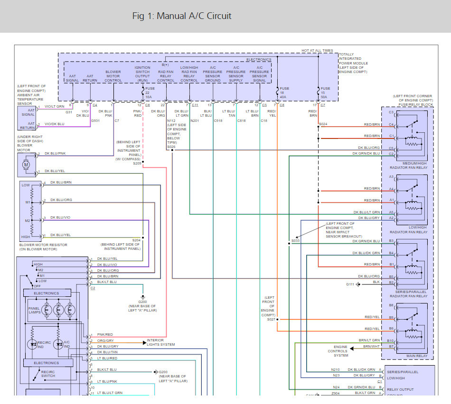Screen dimensions: 451x404
Task: Click the 'NEAR IMPACT SENSOR BREAKOUT' note
Action: point(344,234)
